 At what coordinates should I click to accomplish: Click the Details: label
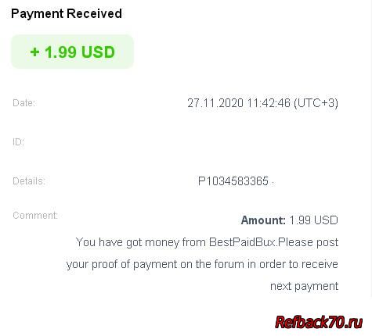coord(29,181)
